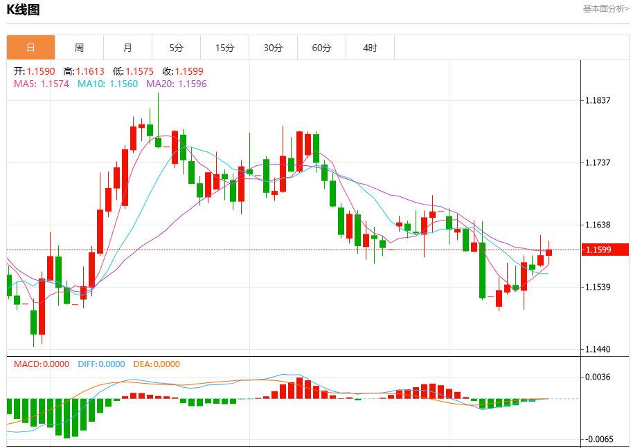633x448 pixels.
Task: Click the MA5 indicator legend value
Action: pos(41,84)
